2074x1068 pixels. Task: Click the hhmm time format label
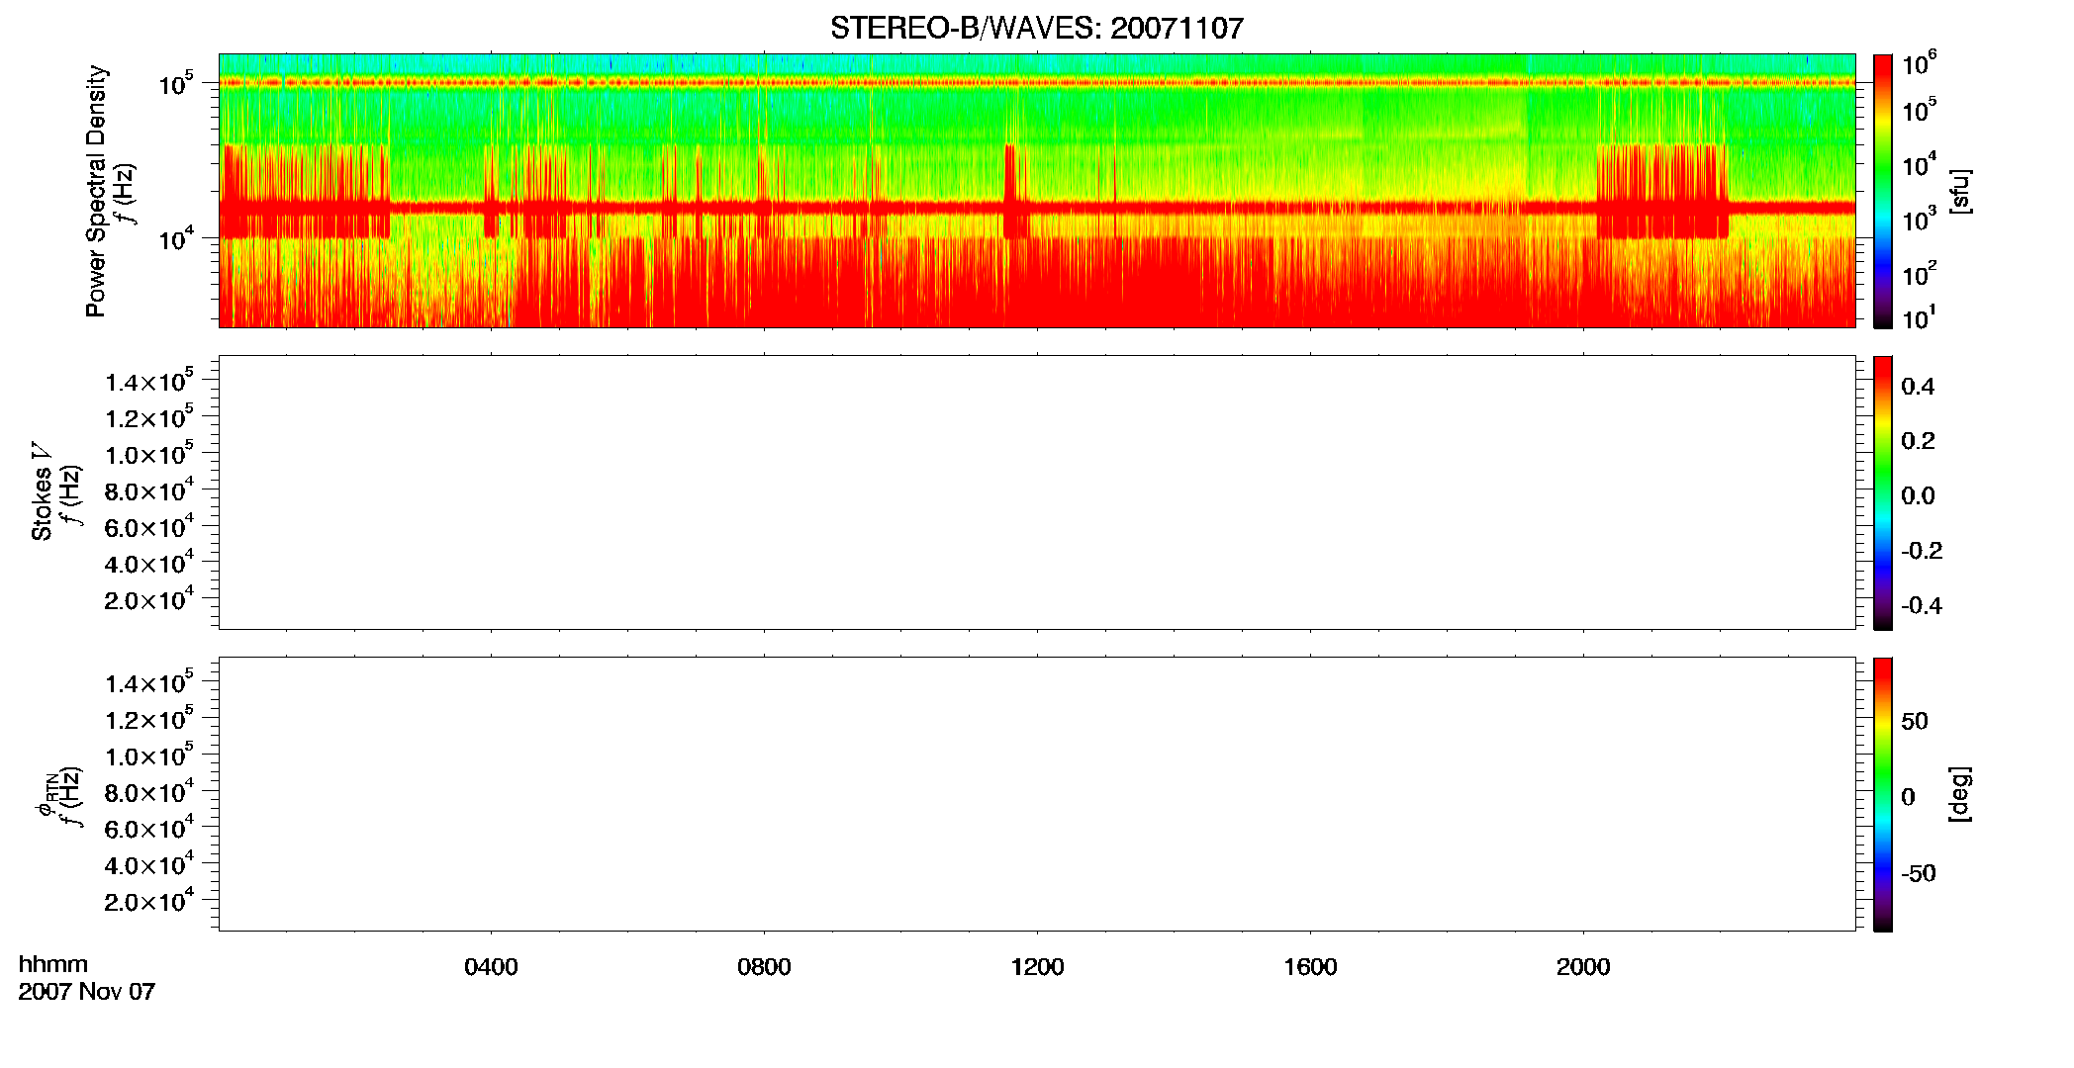point(53,964)
